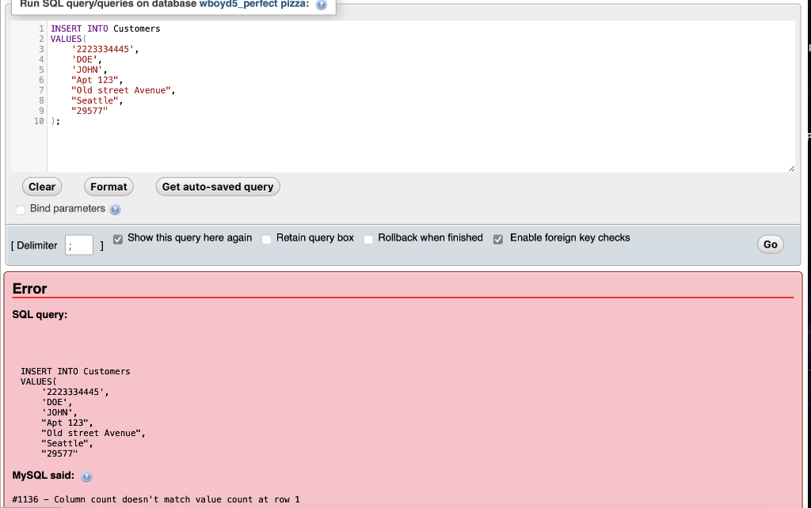This screenshot has height=508, width=811.
Task: Open help beside database name heading
Action: click(320, 4)
